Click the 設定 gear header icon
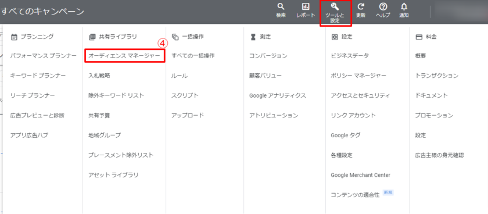488x214 pixels. 335,37
